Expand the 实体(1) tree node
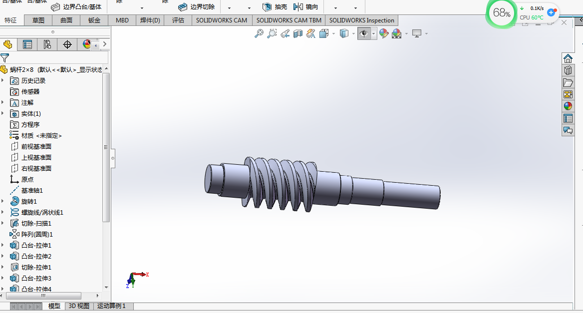 click(2, 113)
